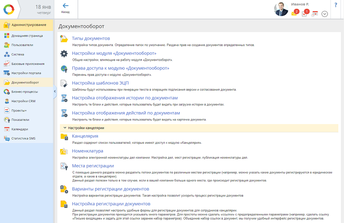Click the globe icon for Права доступа
This screenshot has height=223, width=344.
pyautogui.click(x=64, y=69)
